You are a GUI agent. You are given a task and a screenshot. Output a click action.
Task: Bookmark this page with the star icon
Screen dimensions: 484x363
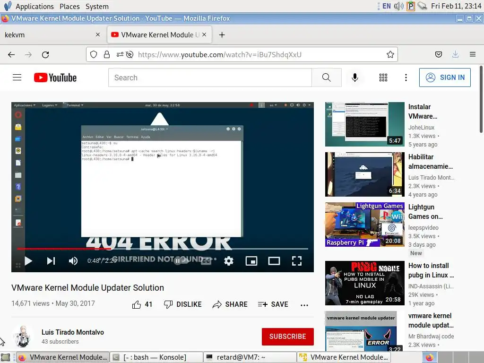point(390,55)
